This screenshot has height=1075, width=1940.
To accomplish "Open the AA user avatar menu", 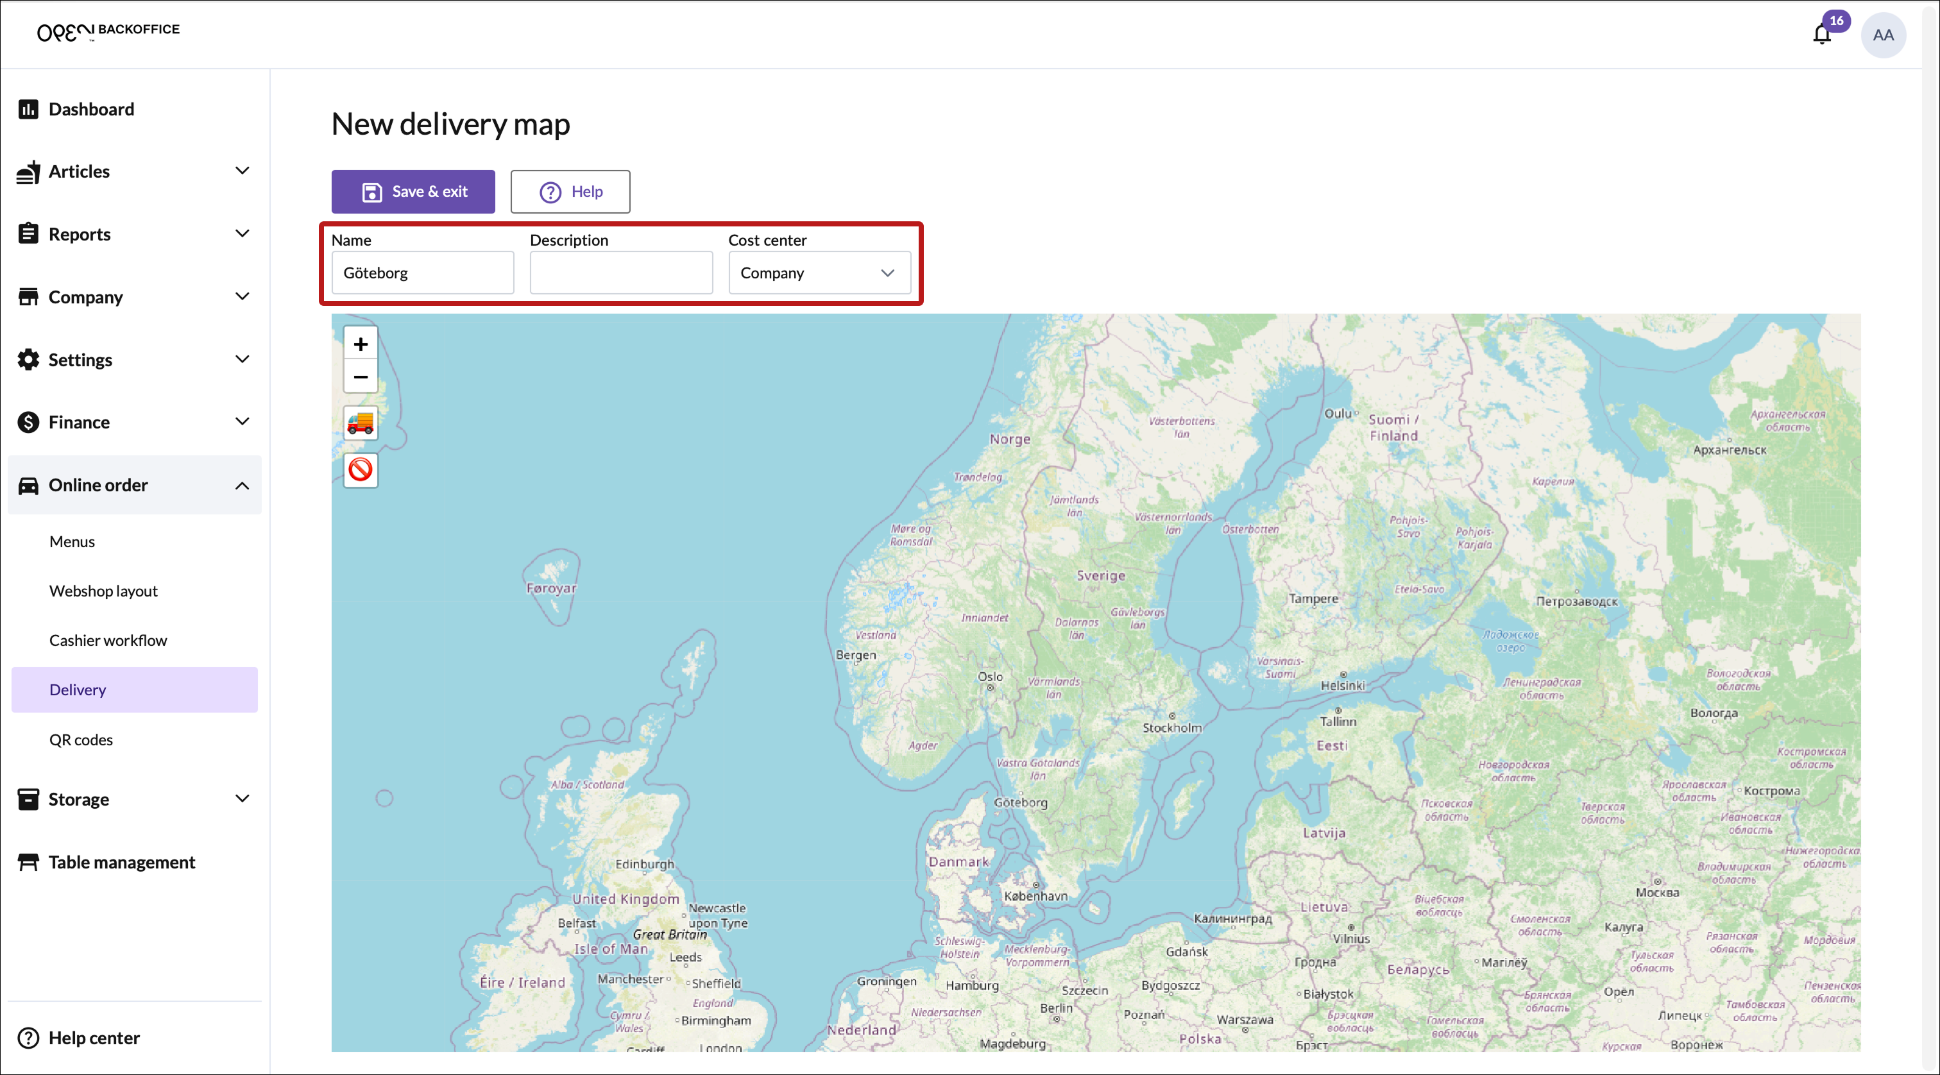I will 1882,35.
